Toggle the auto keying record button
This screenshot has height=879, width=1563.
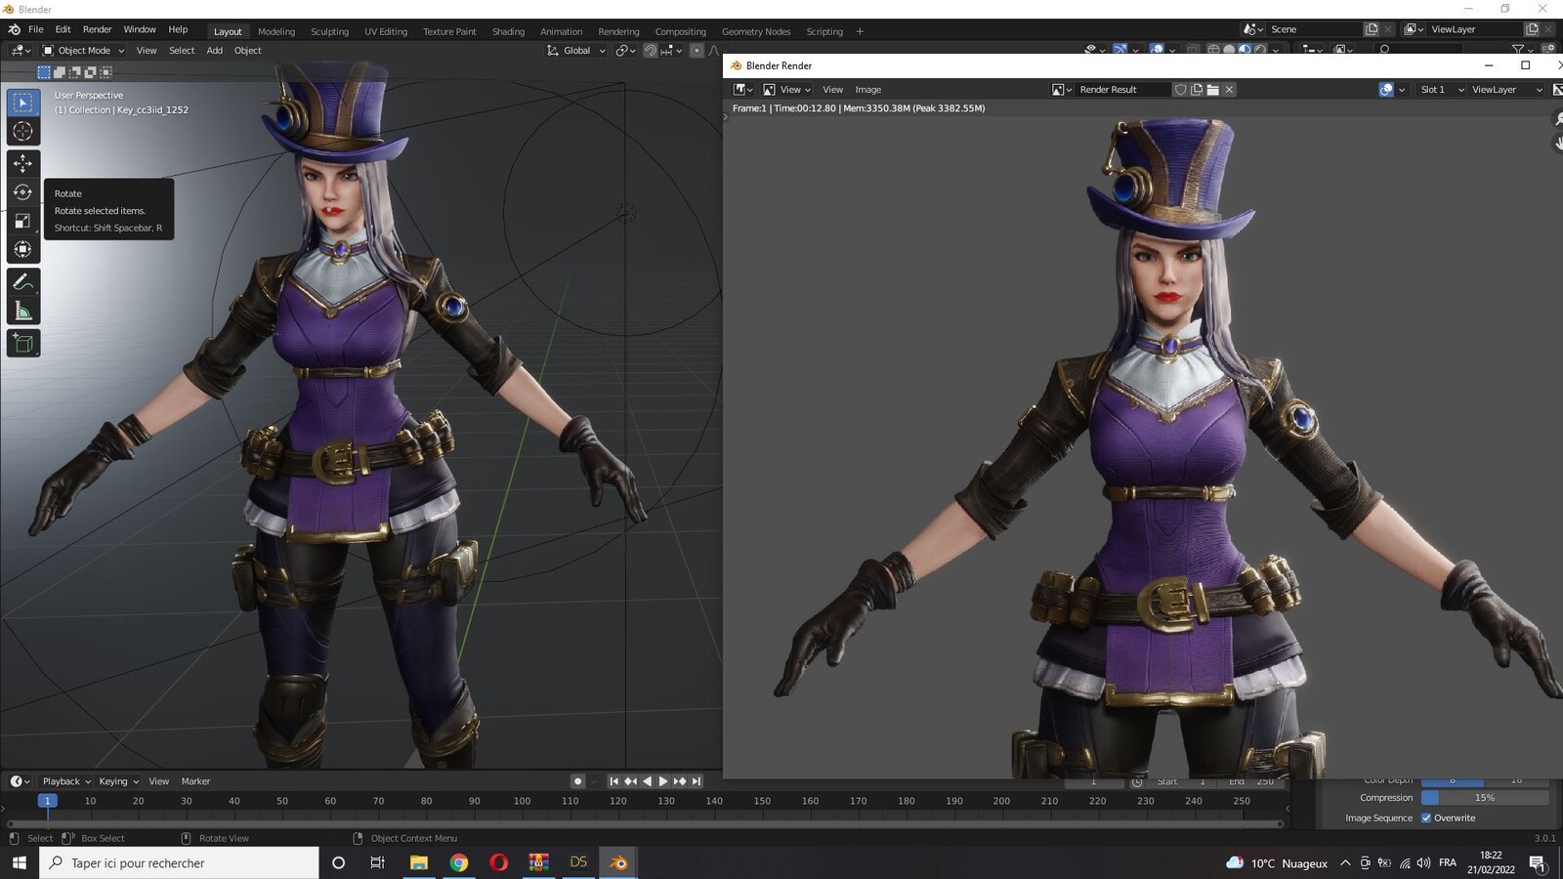(577, 781)
